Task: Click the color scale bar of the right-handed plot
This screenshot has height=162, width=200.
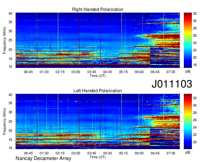Action: pyautogui.click(x=188, y=40)
